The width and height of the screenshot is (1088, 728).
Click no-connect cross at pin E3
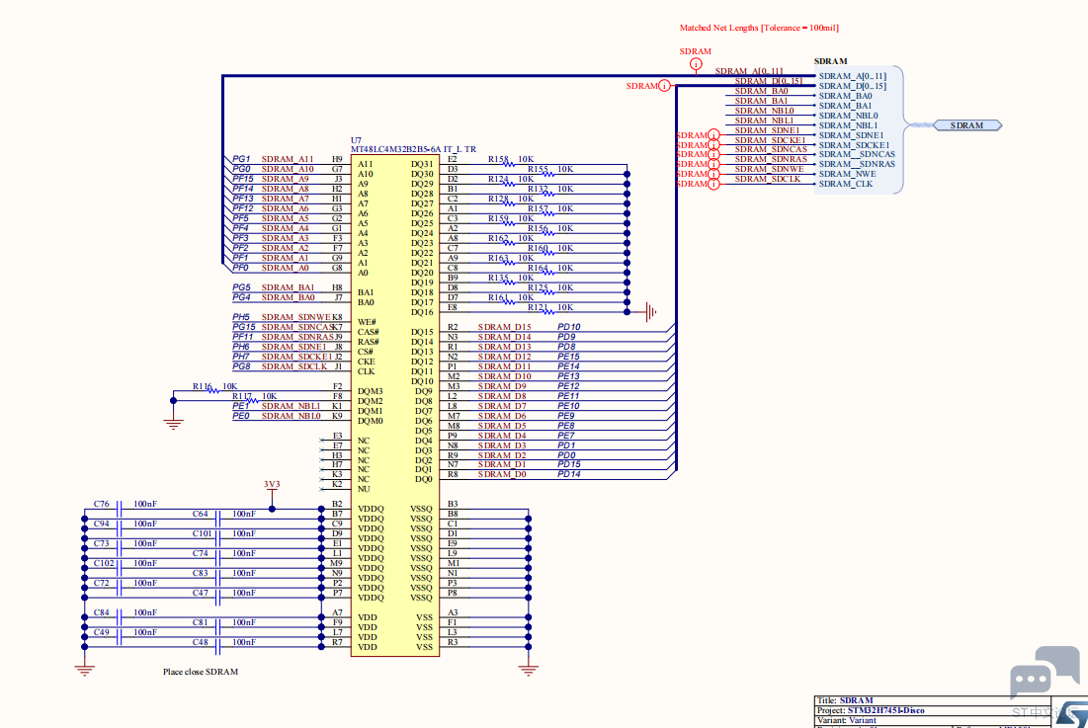click(322, 441)
